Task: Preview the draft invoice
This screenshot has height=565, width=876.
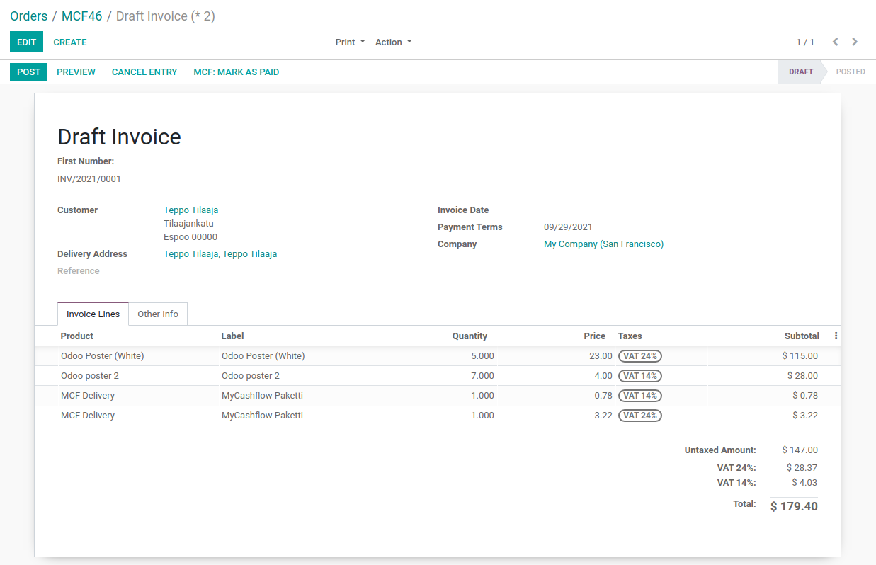Action: 76,72
